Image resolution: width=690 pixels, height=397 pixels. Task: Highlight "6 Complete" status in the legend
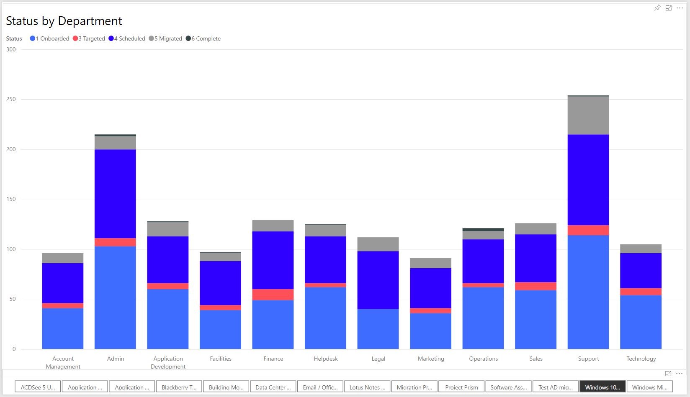[203, 38]
